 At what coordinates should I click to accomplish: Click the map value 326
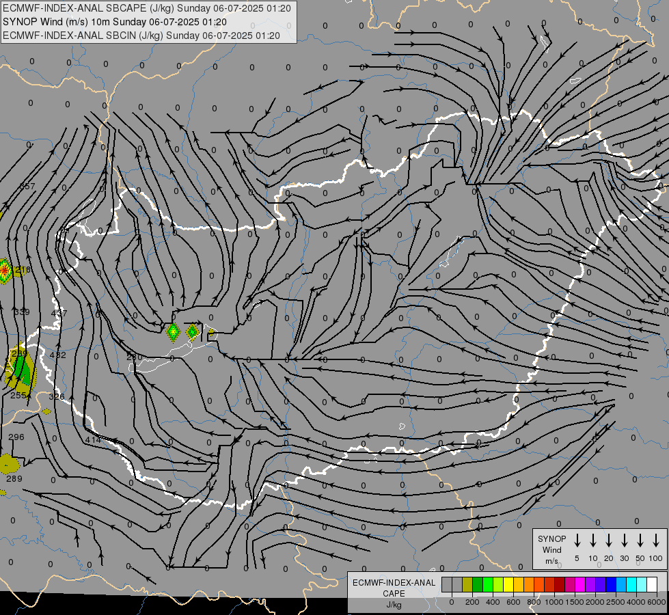click(x=57, y=396)
